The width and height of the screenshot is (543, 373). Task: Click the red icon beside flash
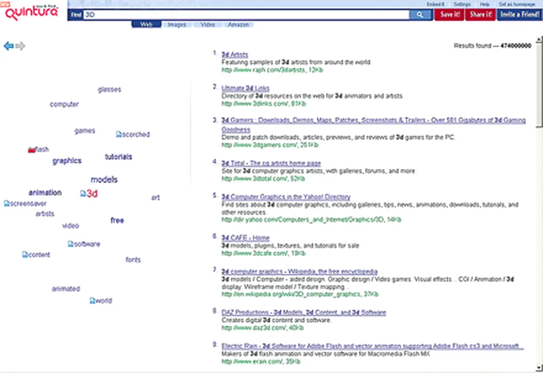click(x=31, y=150)
